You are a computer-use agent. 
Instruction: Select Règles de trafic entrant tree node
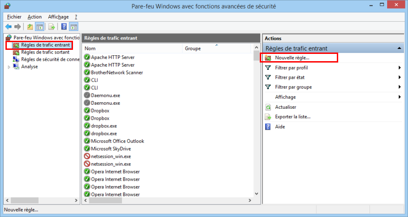click(45, 45)
